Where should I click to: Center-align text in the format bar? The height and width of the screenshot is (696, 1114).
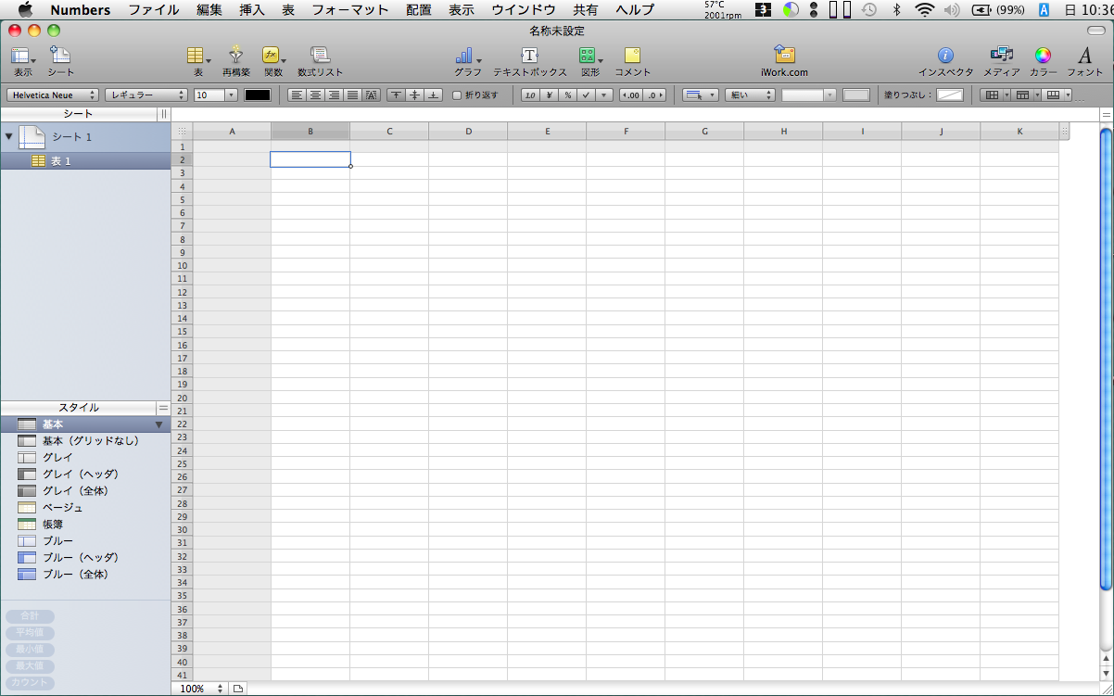click(315, 95)
